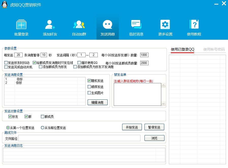Check 群成员 target checkbox

pos(43,117)
